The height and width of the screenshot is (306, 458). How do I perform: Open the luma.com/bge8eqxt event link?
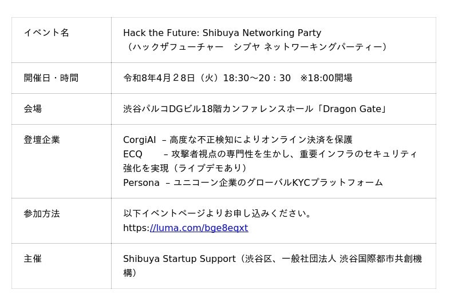pos(199,228)
